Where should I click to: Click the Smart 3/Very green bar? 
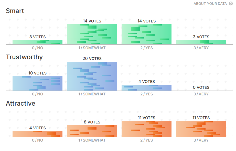point(201,42)
